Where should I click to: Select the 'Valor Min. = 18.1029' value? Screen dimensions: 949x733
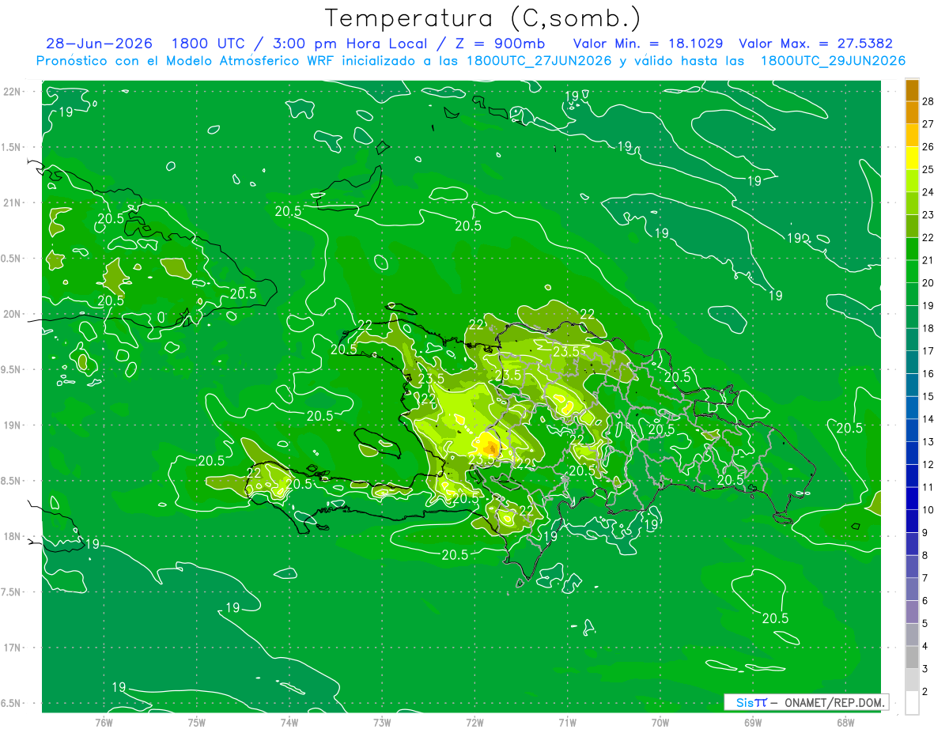click(648, 43)
